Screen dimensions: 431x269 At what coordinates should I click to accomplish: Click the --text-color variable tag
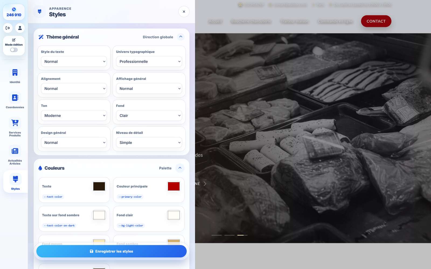point(53,197)
